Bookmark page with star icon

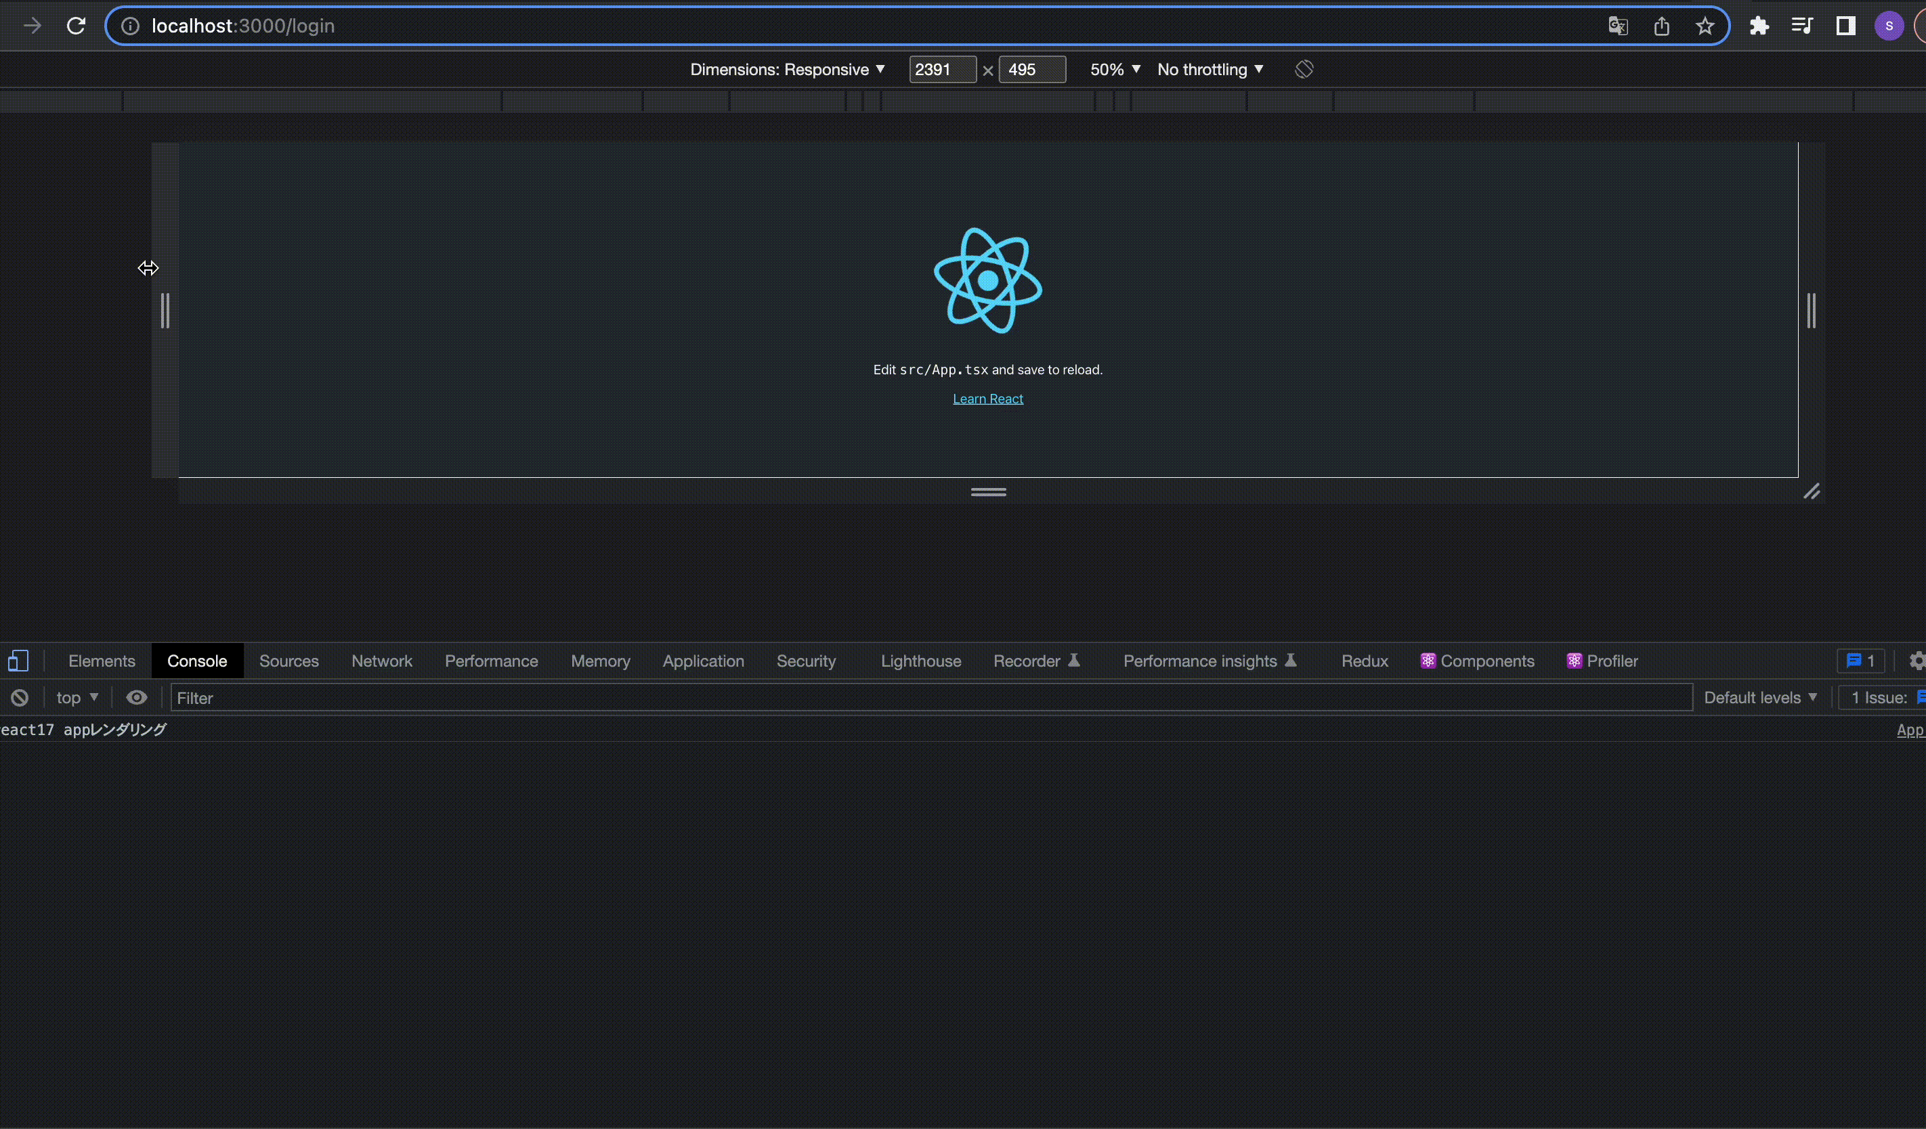point(1705,26)
